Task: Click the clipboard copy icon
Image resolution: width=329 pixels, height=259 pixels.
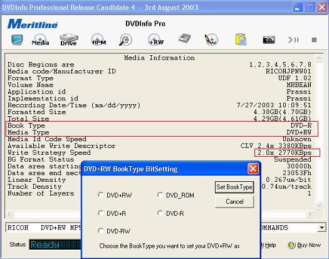Action: pyautogui.click(x=241, y=40)
